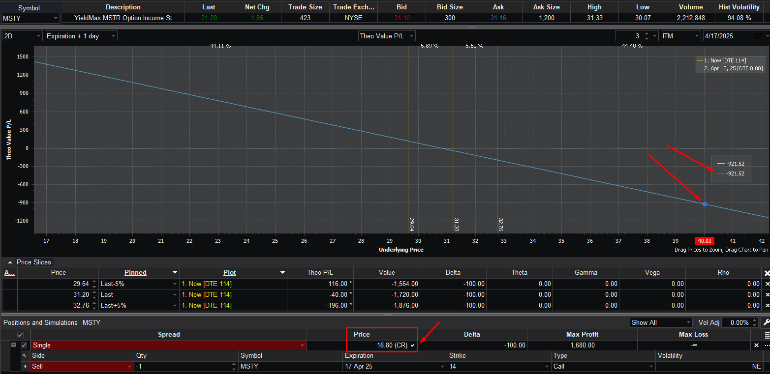Click the red 40.03 price marker
This screenshot has height=374, width=770.
[705, 241]
